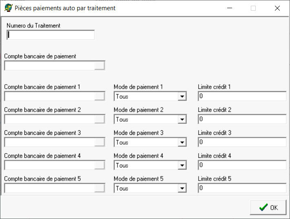Open lookup for Compte bancaire de paiement 4

tap(100, 165)
